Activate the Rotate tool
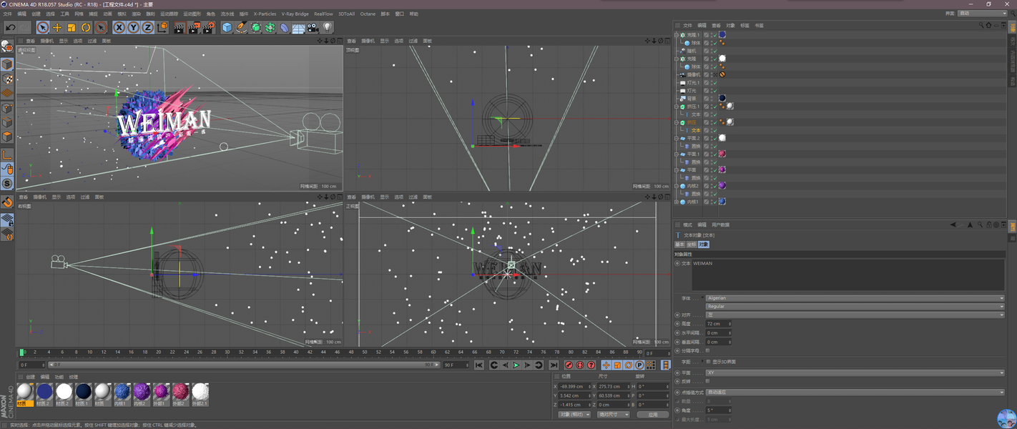Image resolution: width=1017 pixels, height=429 pixels. click(x=86, y=27)
